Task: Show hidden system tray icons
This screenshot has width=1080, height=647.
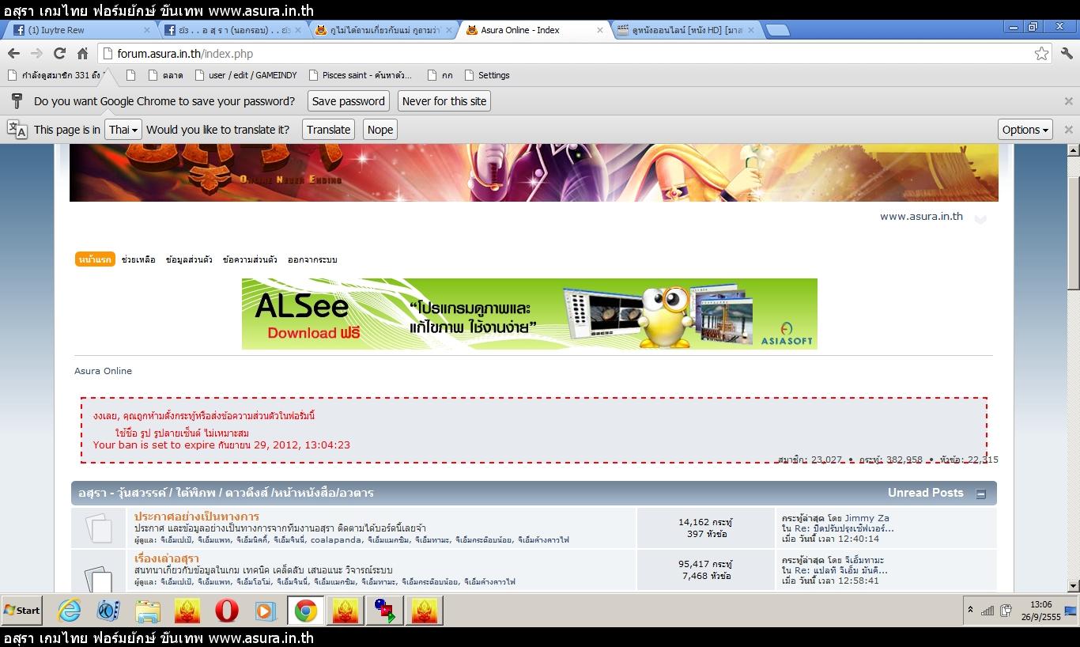Action: coord(970,611)
